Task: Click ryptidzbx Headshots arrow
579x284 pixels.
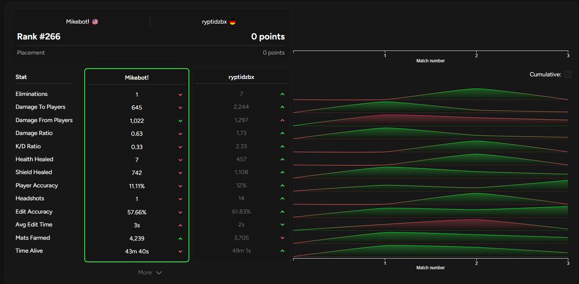Action: pos(282,198)
